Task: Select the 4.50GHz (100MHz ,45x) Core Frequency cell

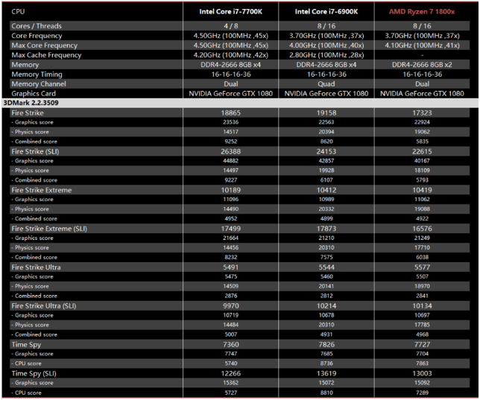Action: click(231, 36)
